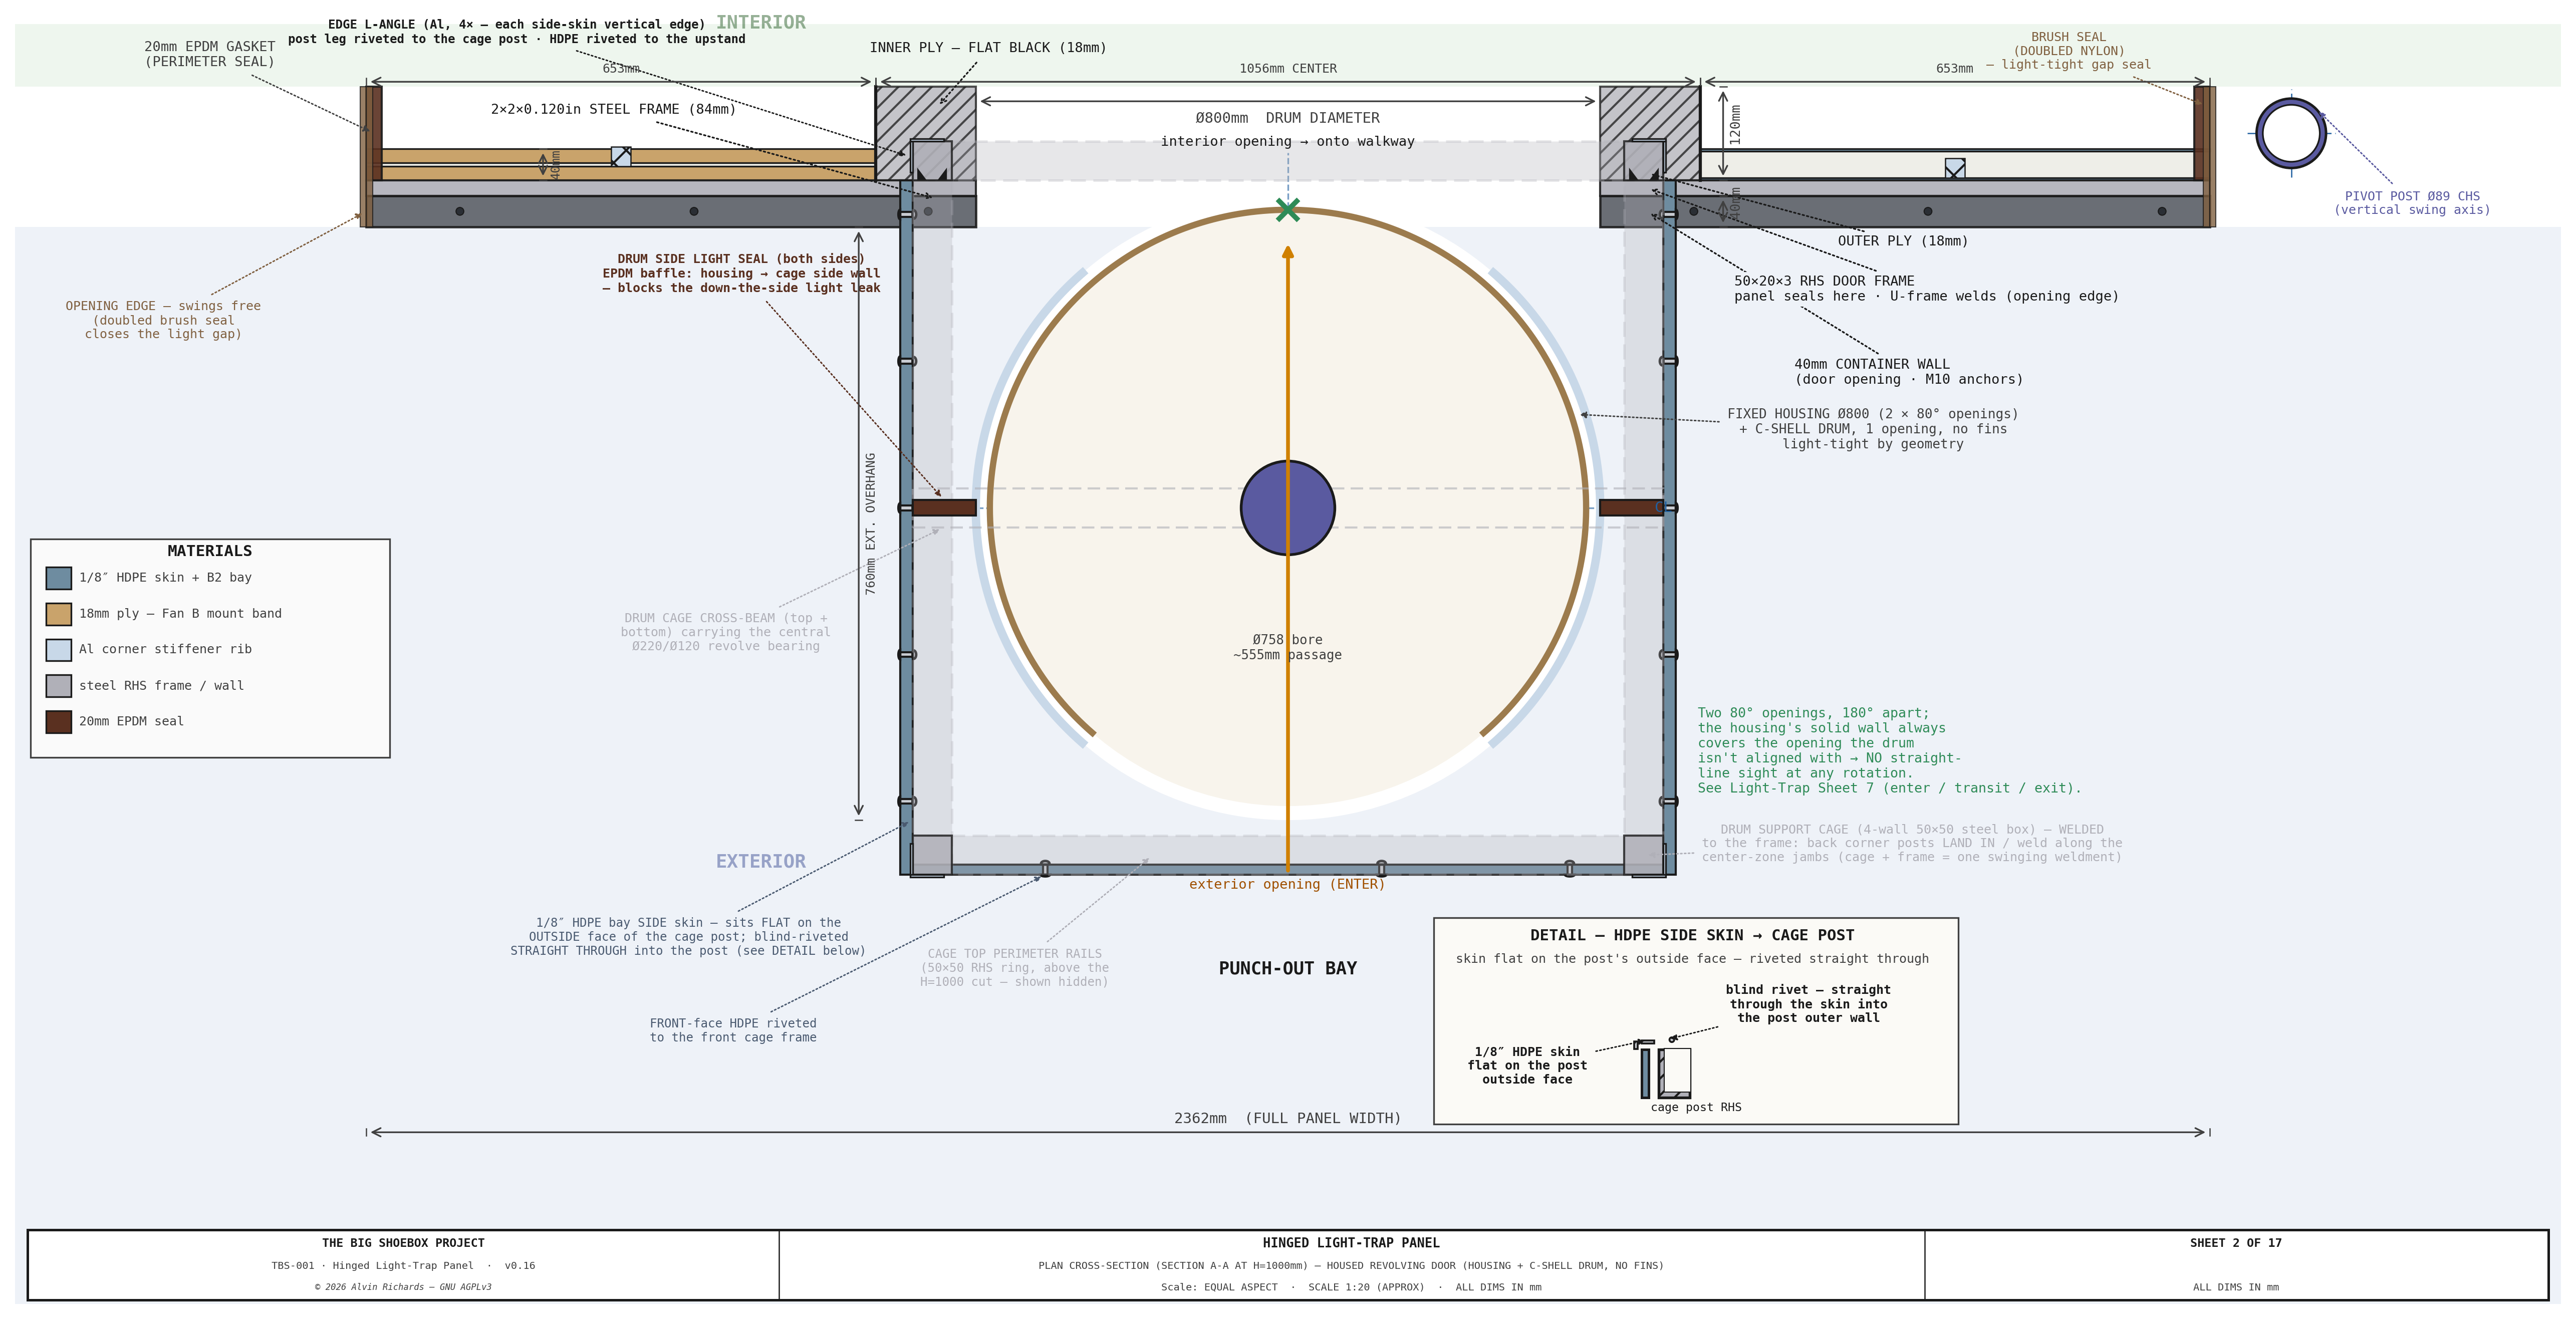Click the HINGED LIGHT-TRAP PANEL title
The width and height of the screenshot is (2576, 1319).
[1351, 1243]
